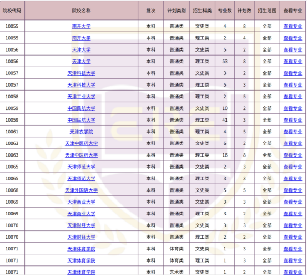Open 天津财经大学 link in 理工类 row
The image size is (307, 276).
[x=81, y=237]
